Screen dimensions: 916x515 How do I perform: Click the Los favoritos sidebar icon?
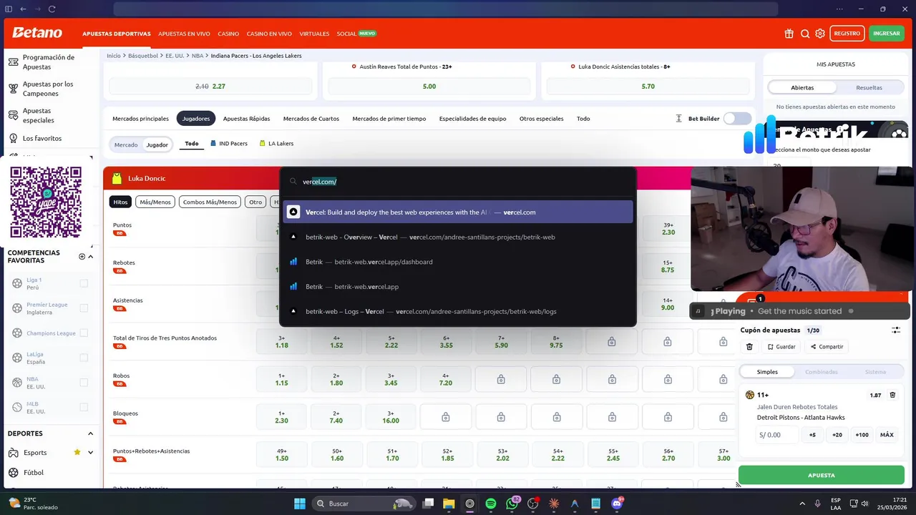(x=13, y=138)
